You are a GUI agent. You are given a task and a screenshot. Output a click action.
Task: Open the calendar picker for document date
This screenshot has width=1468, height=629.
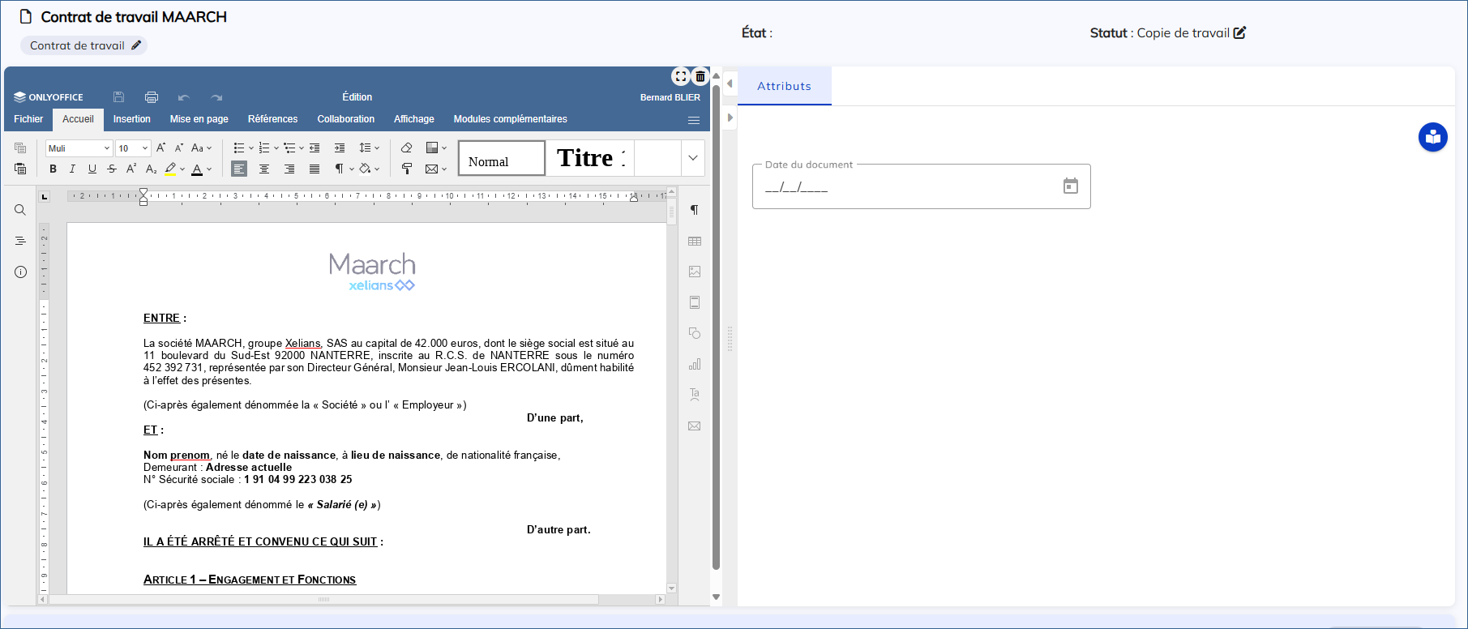click(1070, 186)
